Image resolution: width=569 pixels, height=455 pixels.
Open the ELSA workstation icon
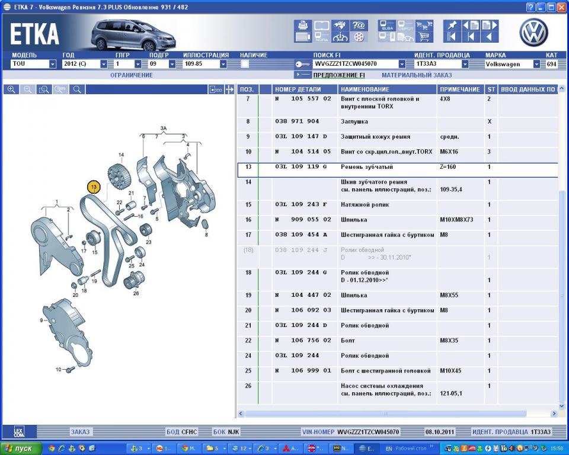click(387, 25)
